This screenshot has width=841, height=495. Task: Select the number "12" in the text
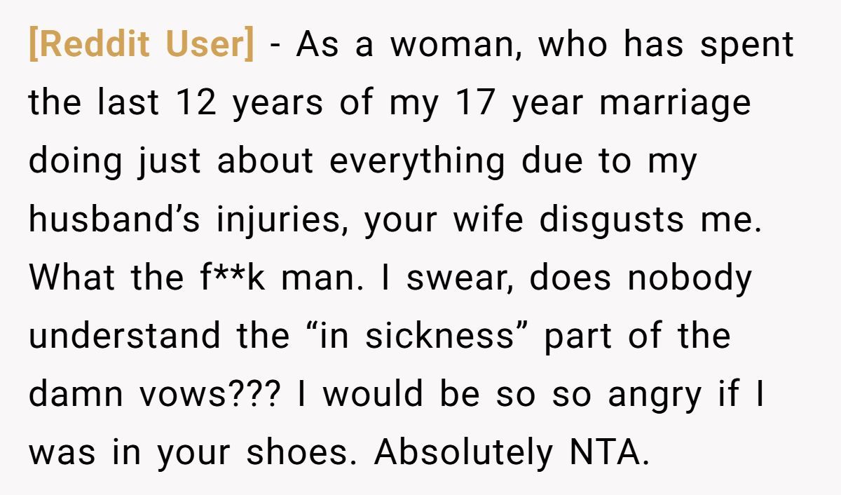click(x=196, y=104)
